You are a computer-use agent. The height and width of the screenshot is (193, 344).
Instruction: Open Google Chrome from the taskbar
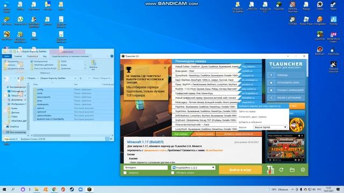coord(54,189)
